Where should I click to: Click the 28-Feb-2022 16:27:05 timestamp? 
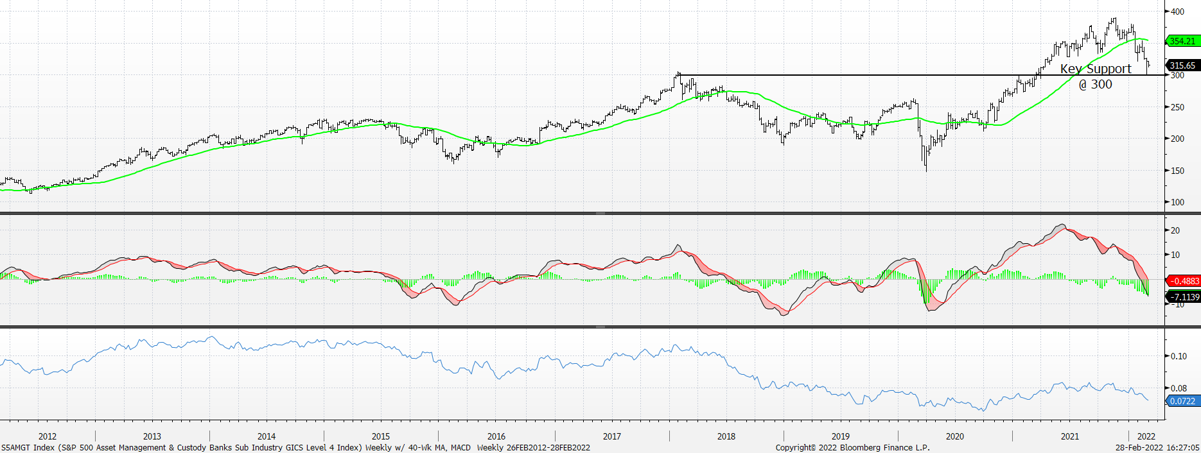(x=1157, y=447)
